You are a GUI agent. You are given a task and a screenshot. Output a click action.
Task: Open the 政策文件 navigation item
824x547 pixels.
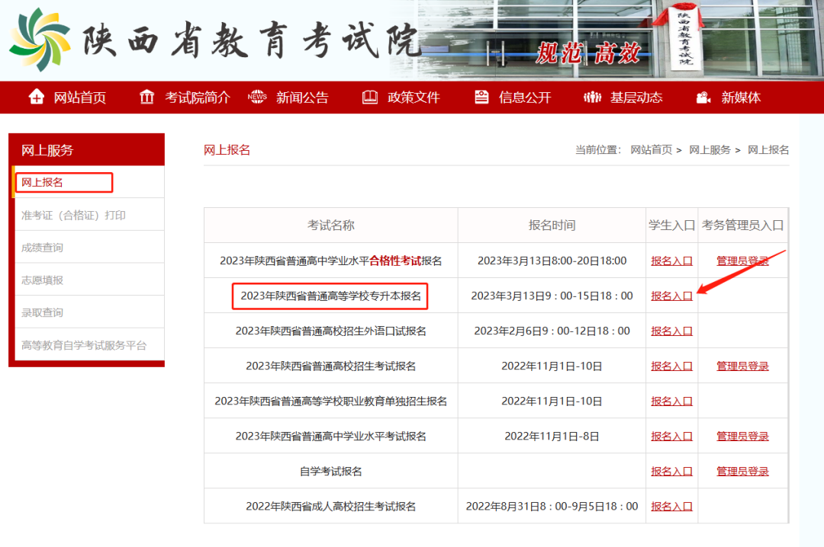point(414,97)
